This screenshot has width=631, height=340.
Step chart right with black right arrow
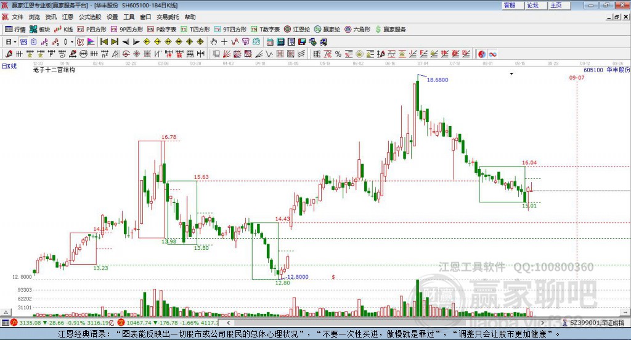pyautogui.click(x=136, y=42)
